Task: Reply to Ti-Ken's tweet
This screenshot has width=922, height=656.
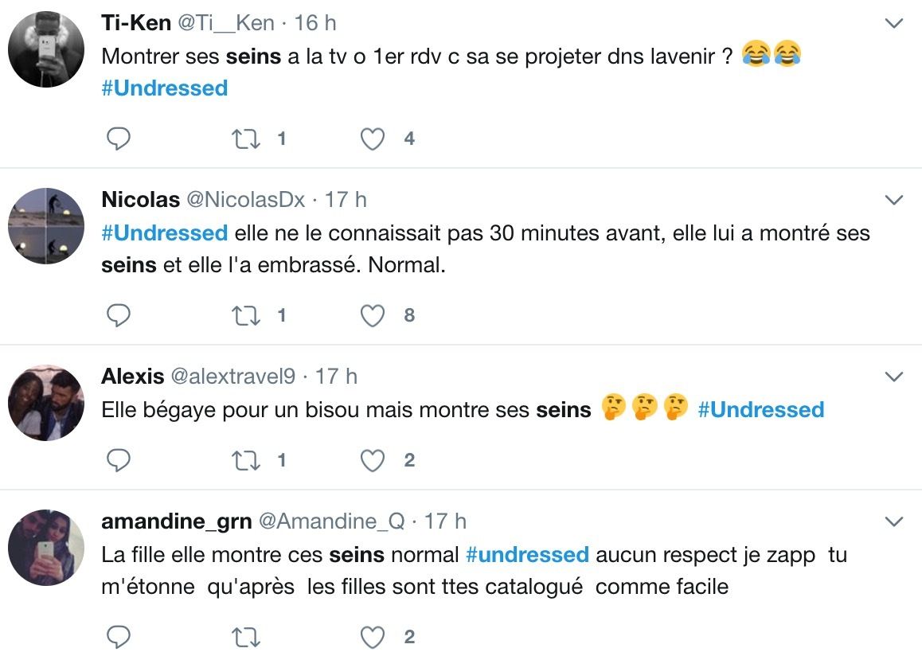Action: [x=119, y=139]
